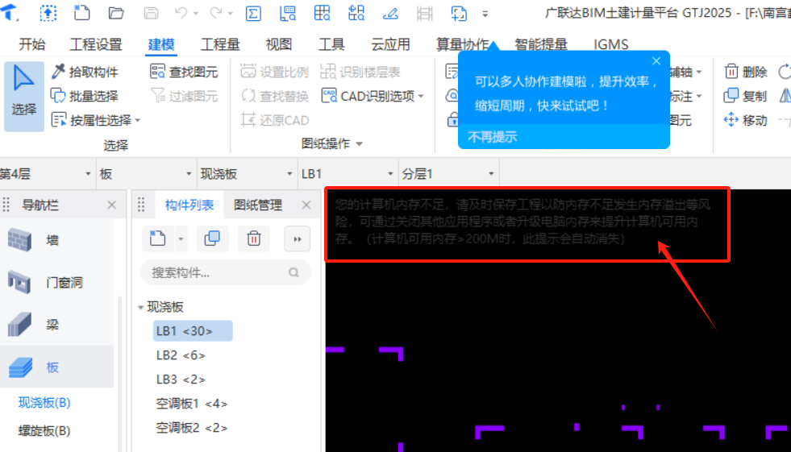791x452 pixels.
Task: Redo the last undone action
Action: [x=216, y=13]
